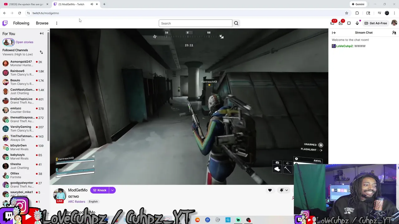Image resolution: width=399 pixels, height=224 pixels.
Task: Click the Knock button
Action: pos(100,190)
